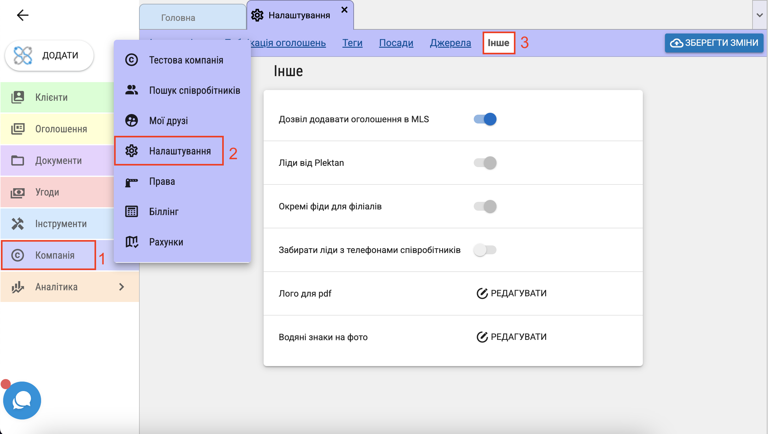
Task: Click the Інше page heading
Action: tap(288, 71)
